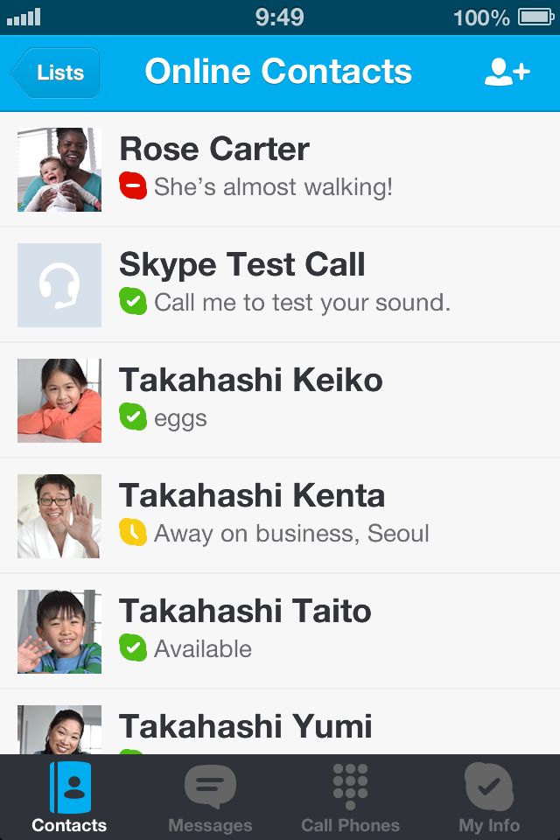Image resolution: width=560 pixels, height=840 pixels.
Task: Tap Takahashi Taito's profile photo
Action: coord(59,632)
